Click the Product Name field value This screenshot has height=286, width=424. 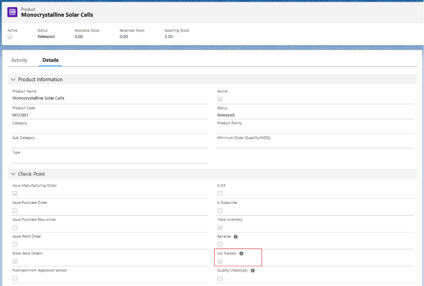pos(39,98)
